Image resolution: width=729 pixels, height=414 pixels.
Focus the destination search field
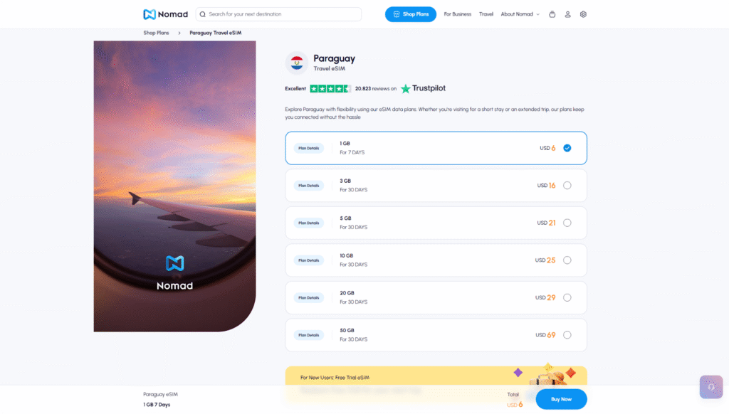point(281,14)
